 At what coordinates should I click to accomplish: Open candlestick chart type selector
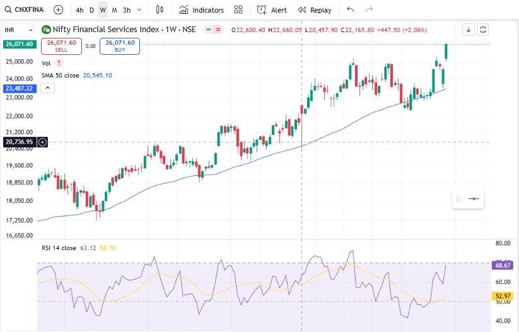tap(160, 9)
